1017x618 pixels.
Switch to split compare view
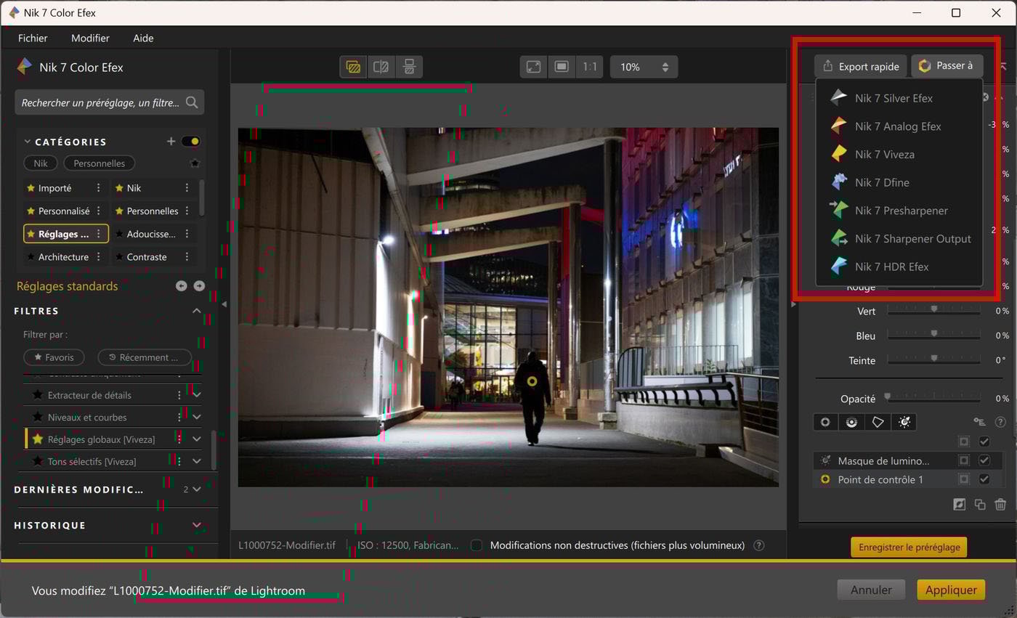[381, 67]
